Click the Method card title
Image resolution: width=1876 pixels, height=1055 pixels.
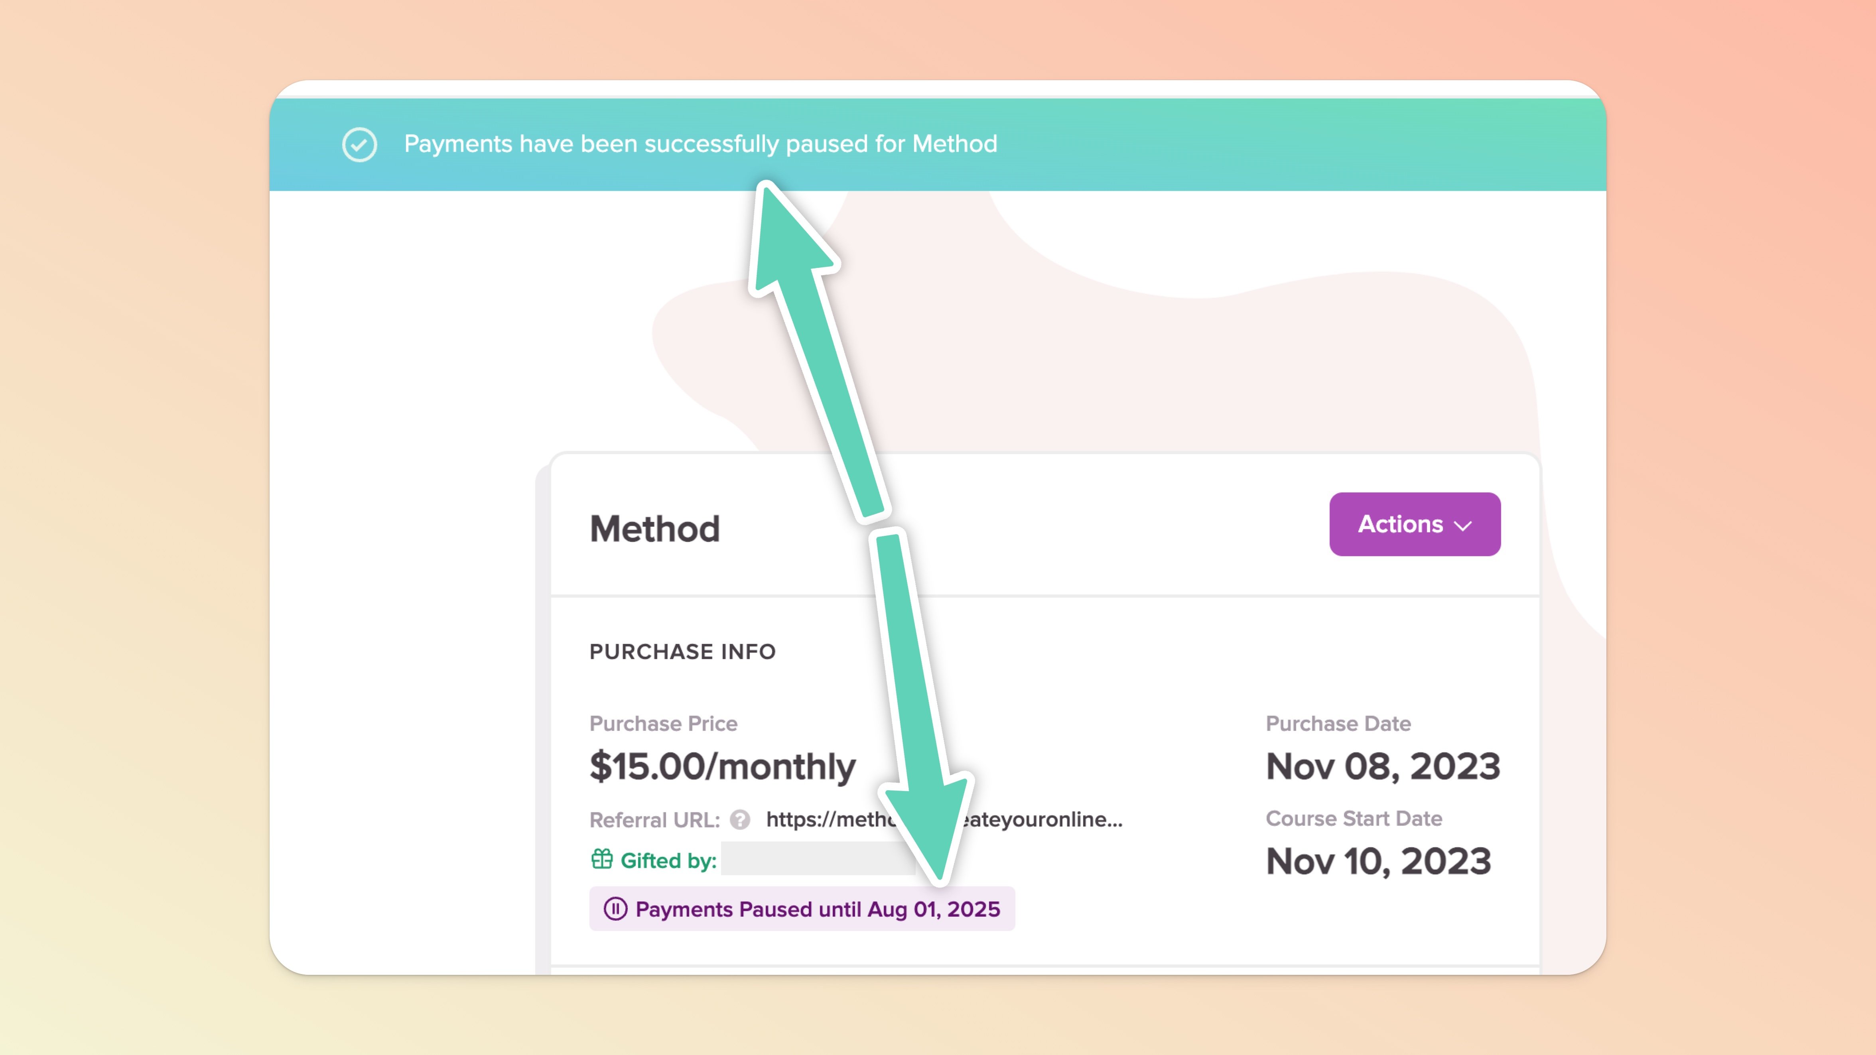[x=654, y=529]
